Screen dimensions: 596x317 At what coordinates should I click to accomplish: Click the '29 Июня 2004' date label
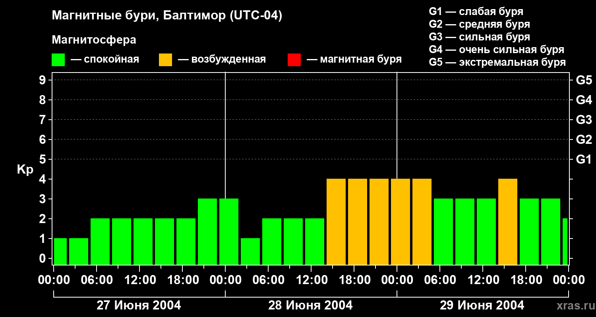coord(482,306)
